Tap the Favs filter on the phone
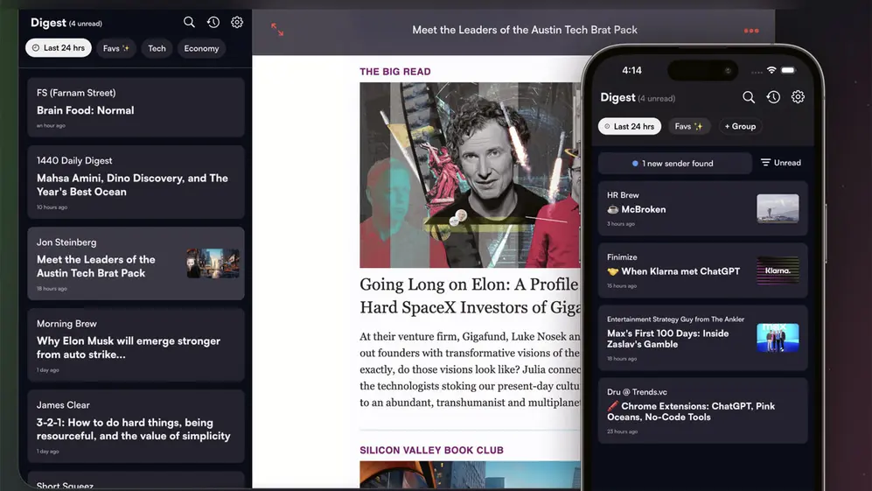This screenshot has width=872, height=491. 688,126
